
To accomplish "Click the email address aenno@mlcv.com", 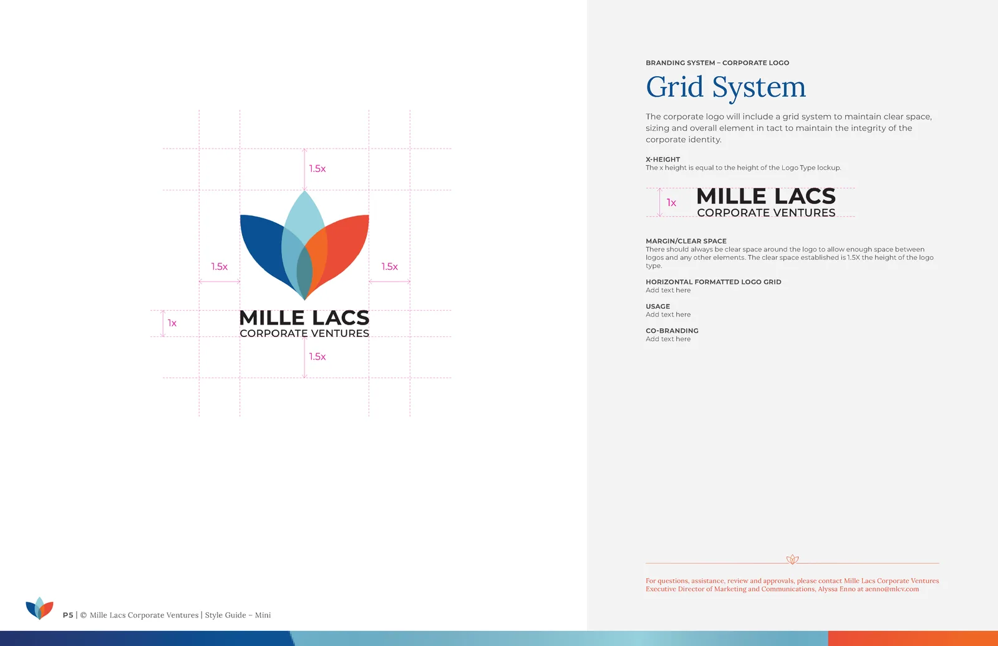I will [892, 589].
